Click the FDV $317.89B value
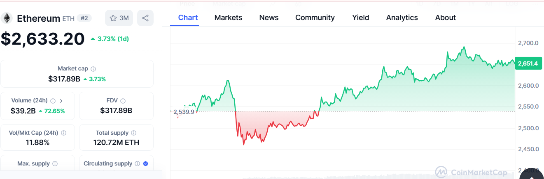Screen dimensions: 544x179 tap(116, 111)
